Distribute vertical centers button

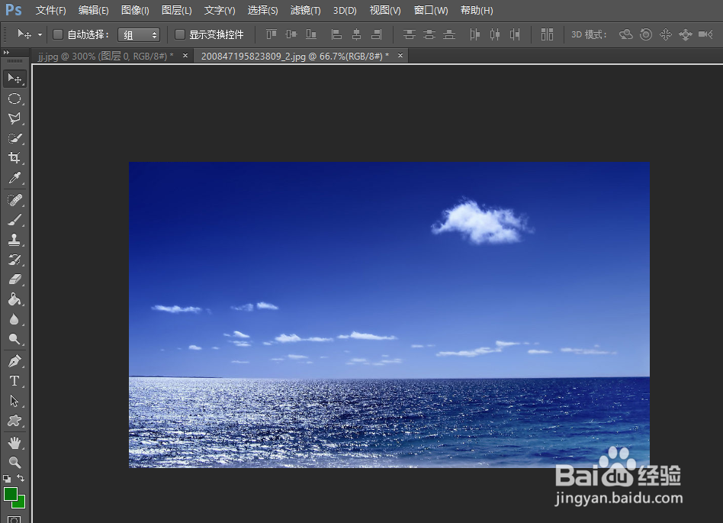429,34
